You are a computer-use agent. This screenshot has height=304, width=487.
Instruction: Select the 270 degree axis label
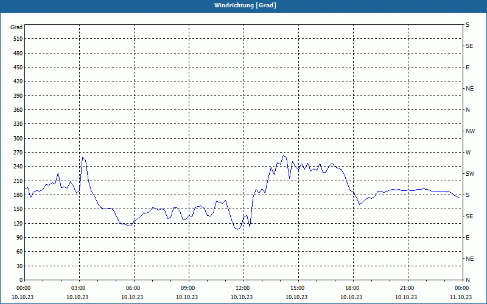click(x=18, y=153)
